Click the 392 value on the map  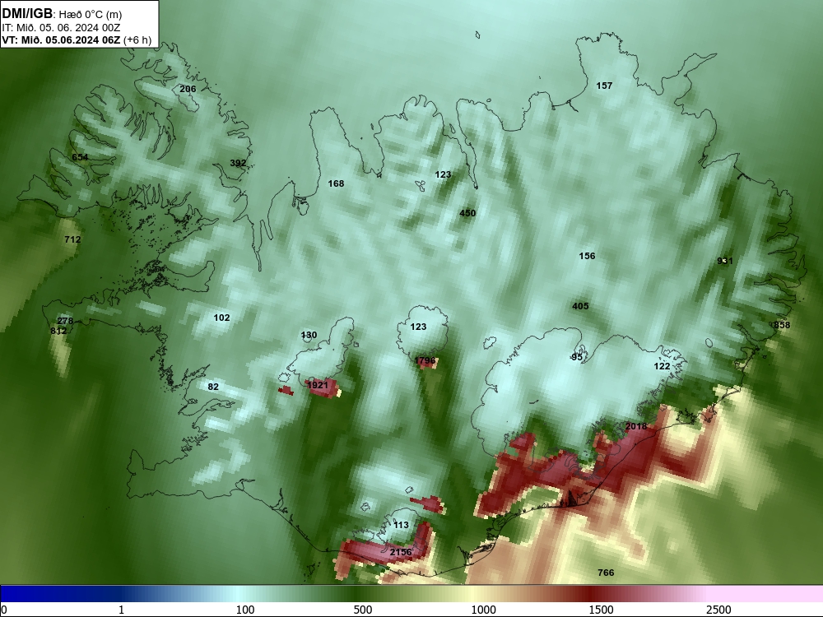[238, 163]
